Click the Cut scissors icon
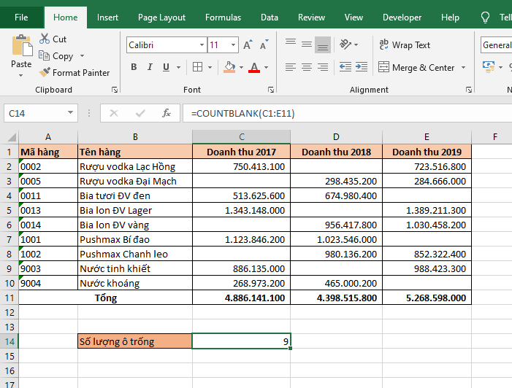 click(44, 39)
